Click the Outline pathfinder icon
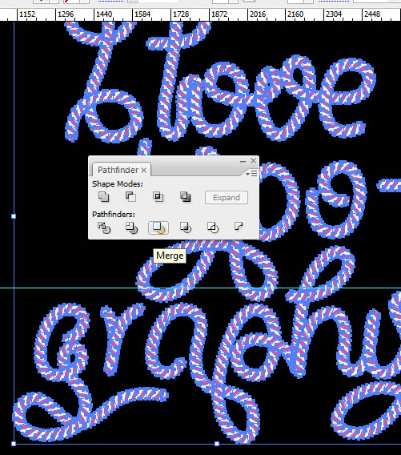The width and height of the screenshot is (401, 455). [x=213, y=227]
